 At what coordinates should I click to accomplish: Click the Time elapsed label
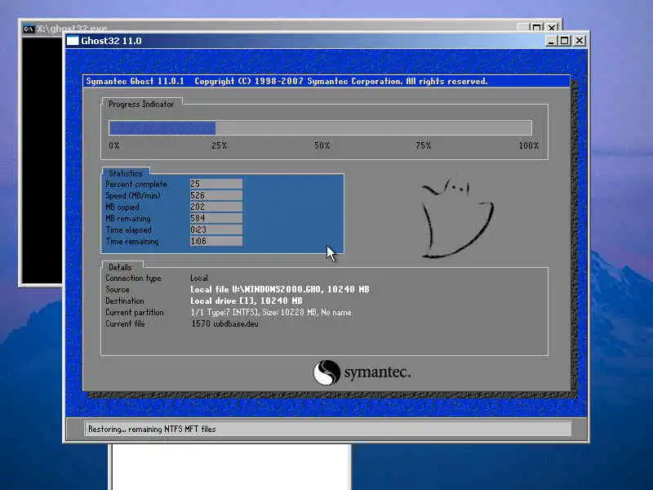[128, 230]
